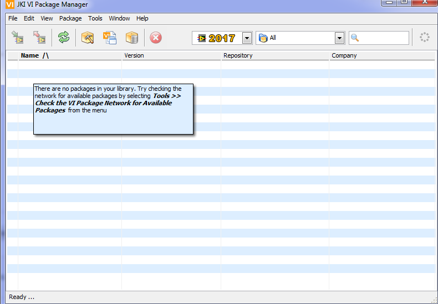Image resolution: width=438 pixels, height=304 pixels.
Task: Click the Uninstall Packages toolbar icon
Action: click(x=39, y=37)
